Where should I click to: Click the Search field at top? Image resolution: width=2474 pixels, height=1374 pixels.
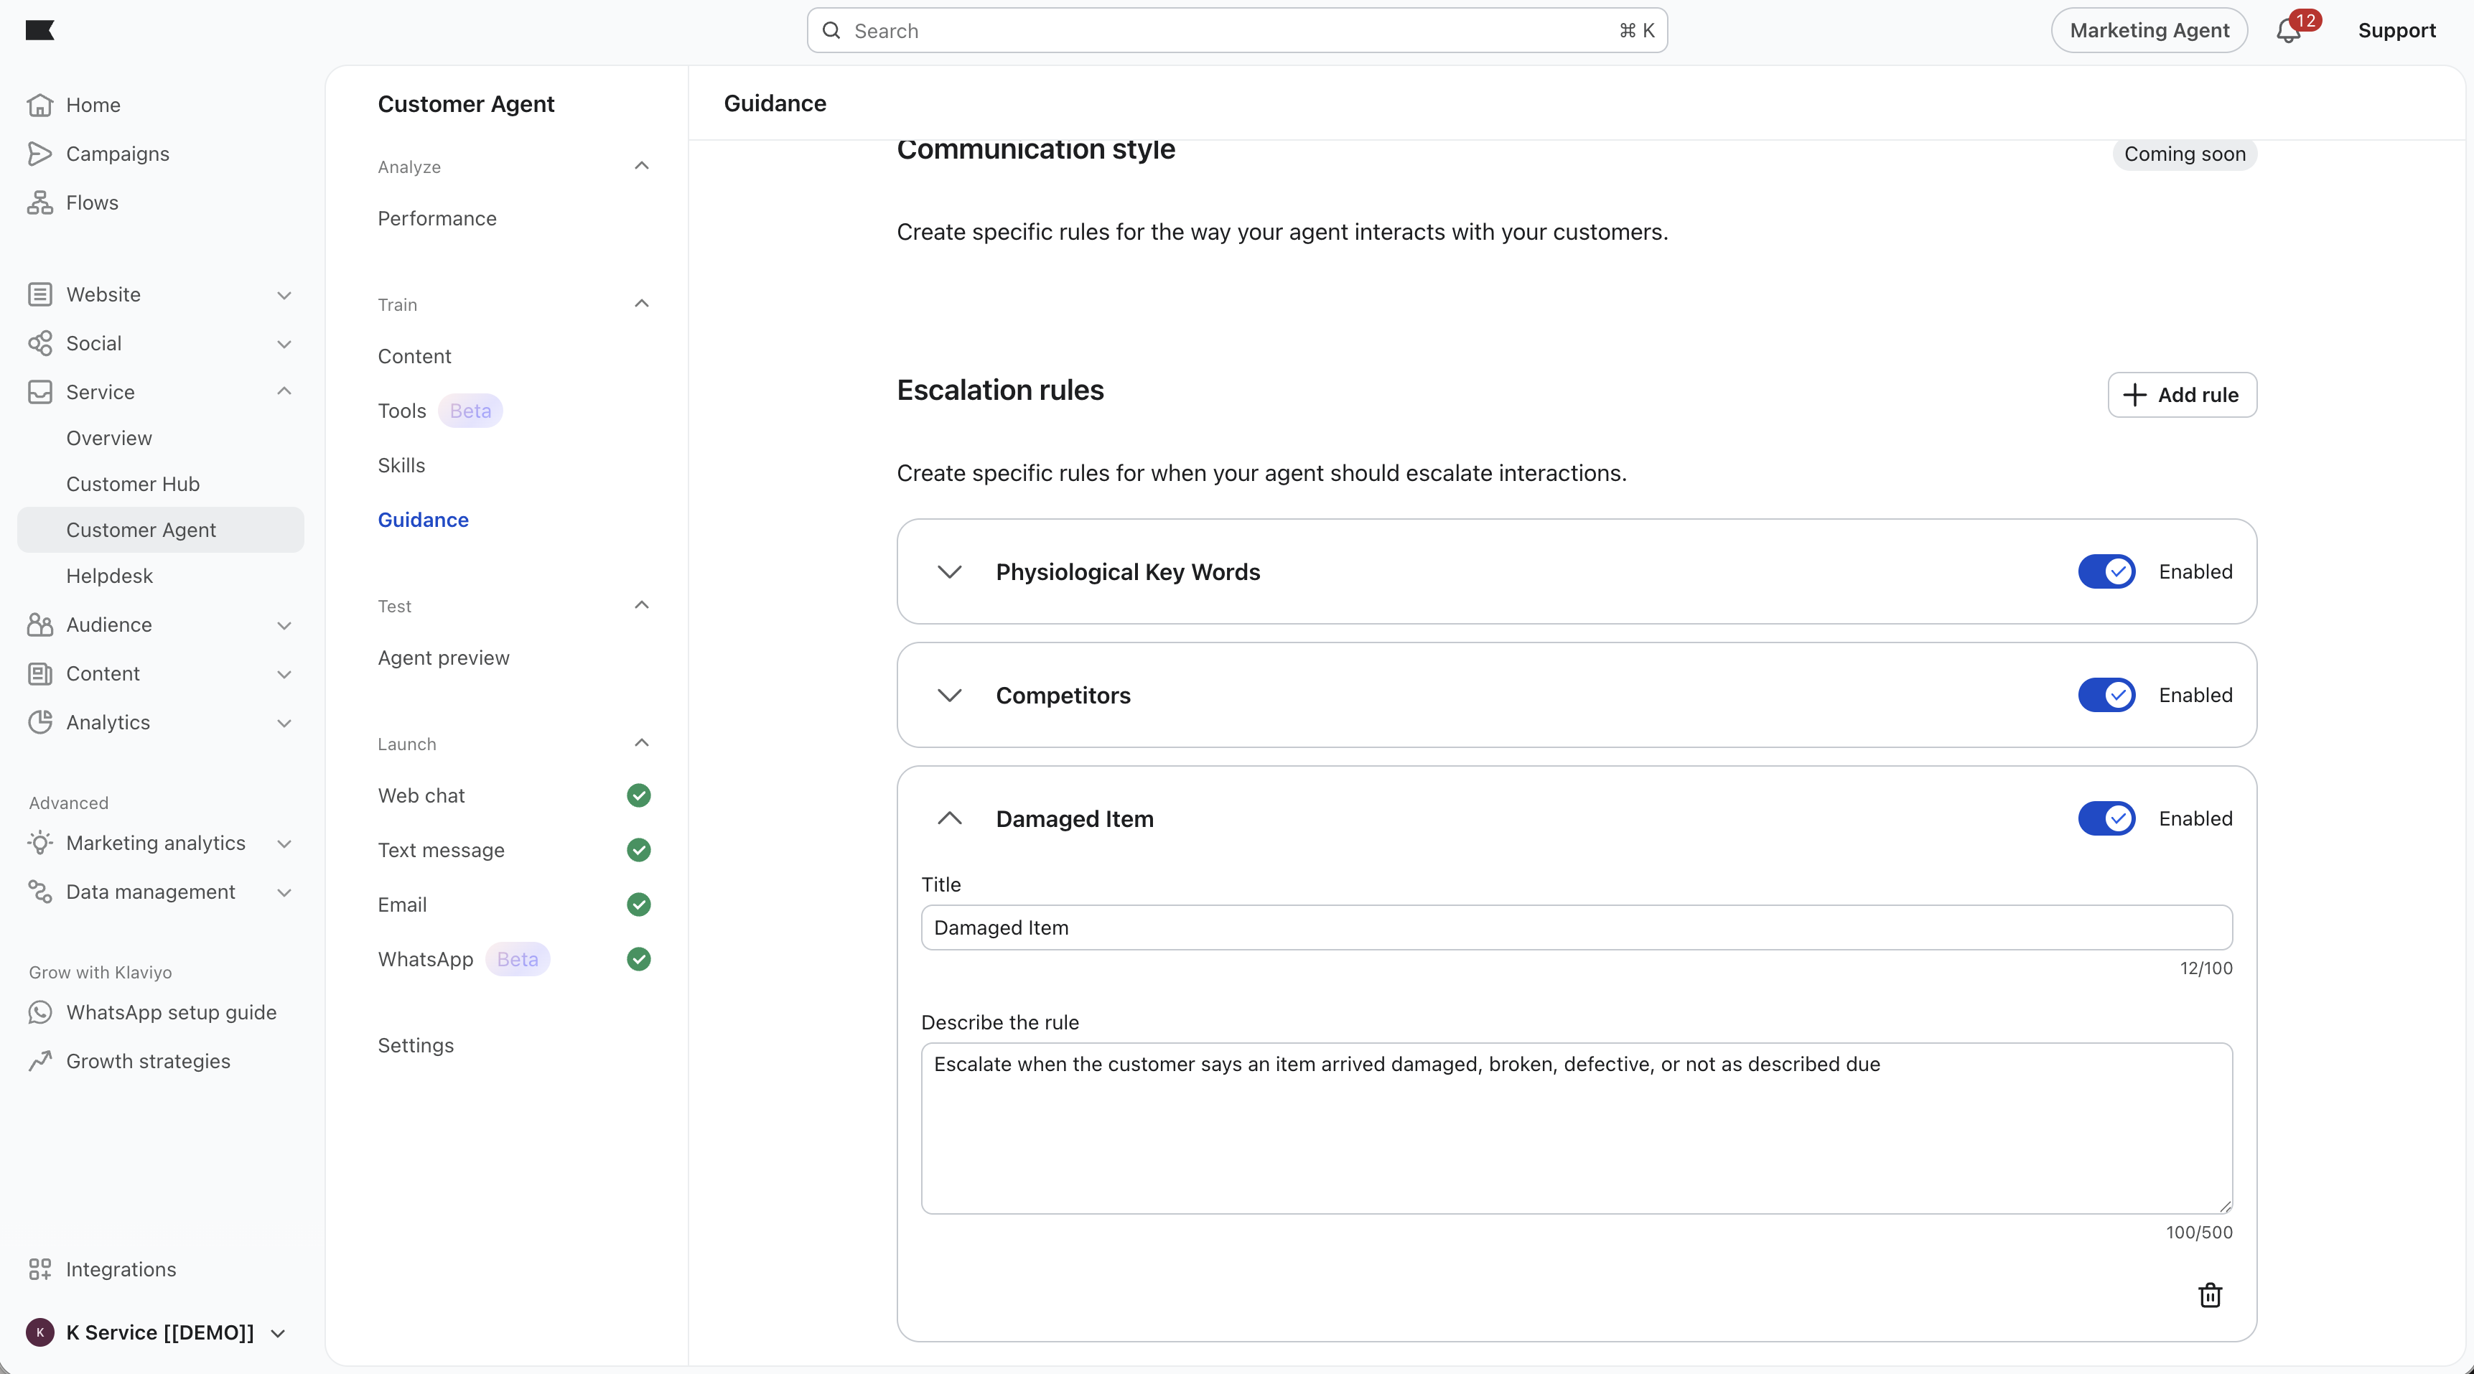pyautogui.click(x=1236, y=31)
